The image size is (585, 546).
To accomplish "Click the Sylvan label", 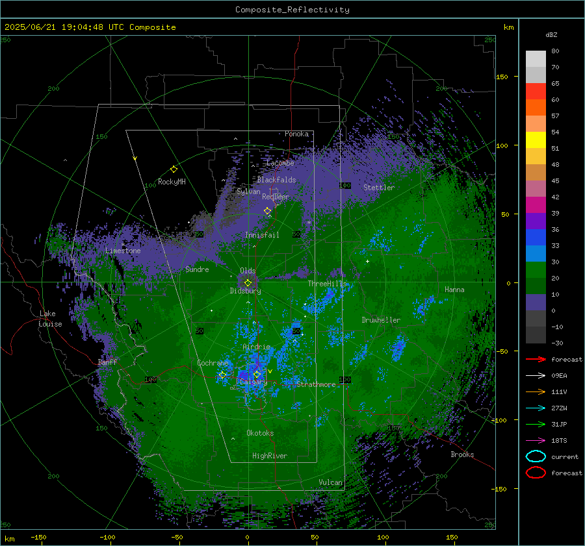I will 248,192.
